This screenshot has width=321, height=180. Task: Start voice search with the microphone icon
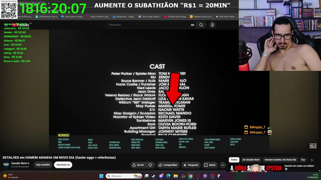(212, 25)
